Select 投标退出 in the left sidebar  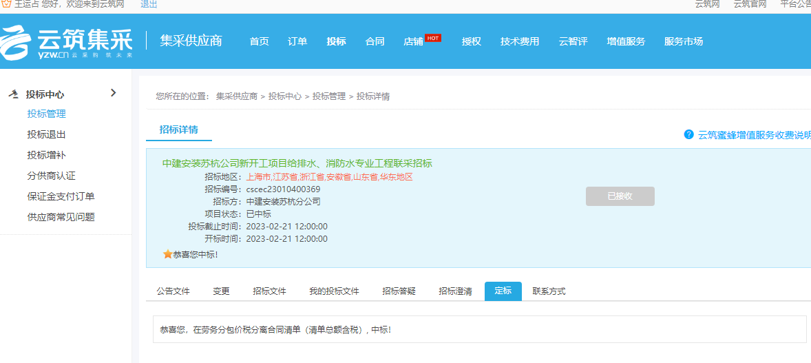[x=46, y=134]
